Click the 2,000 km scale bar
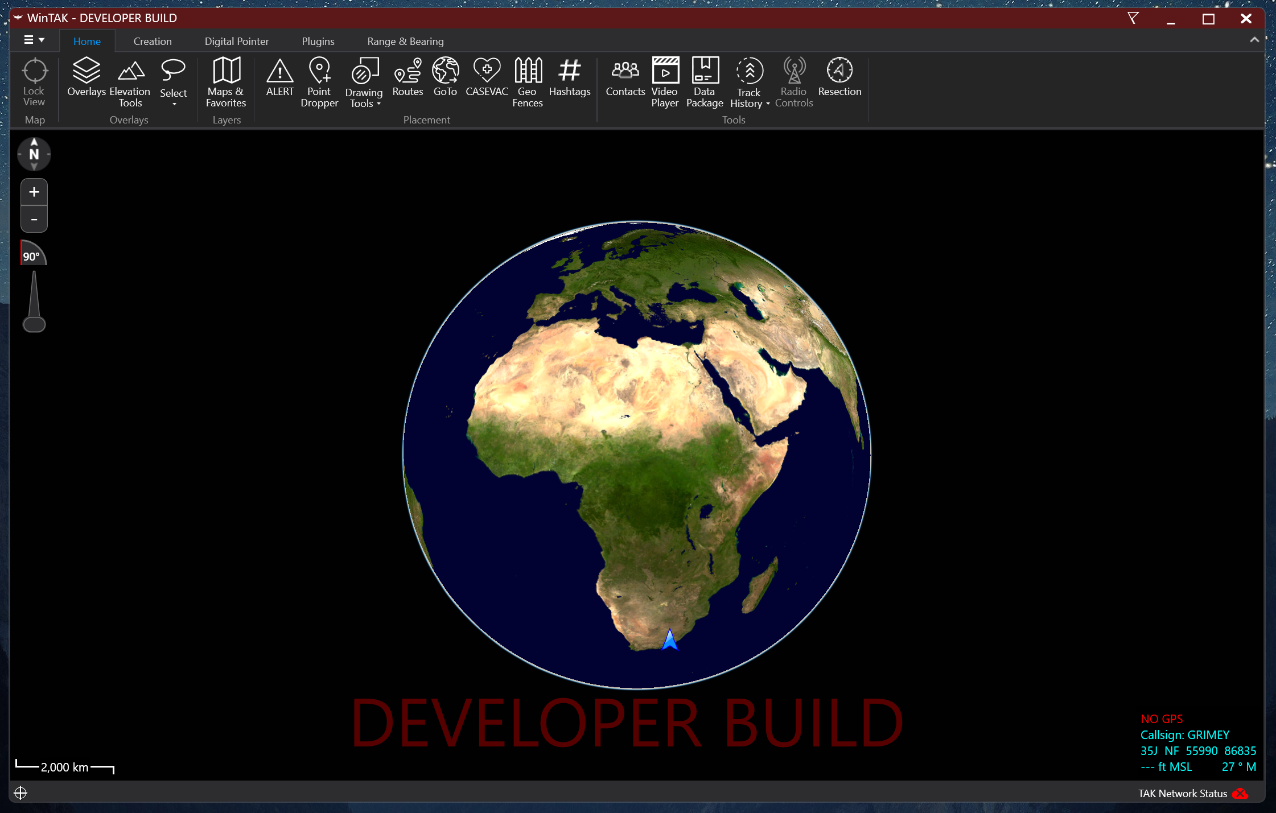 coord(65,767)
